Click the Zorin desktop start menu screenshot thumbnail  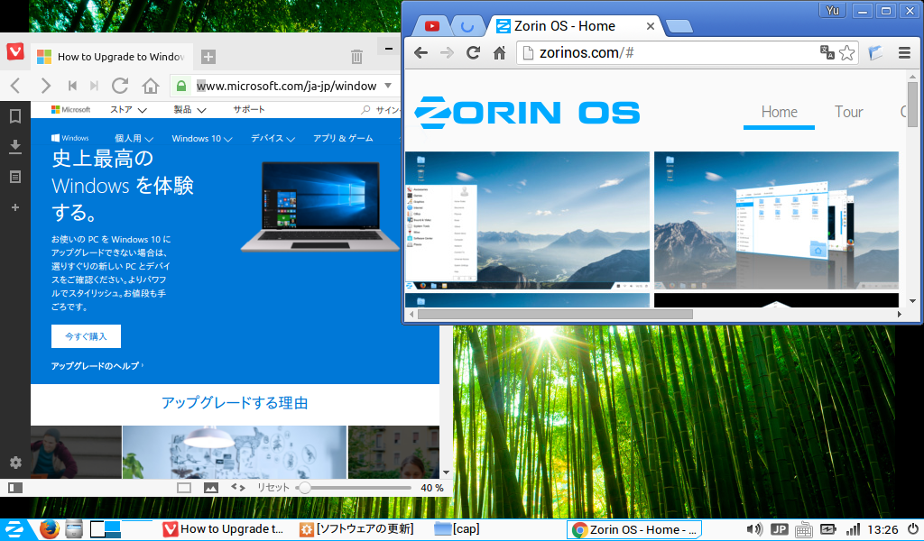[x=527, y=221]
